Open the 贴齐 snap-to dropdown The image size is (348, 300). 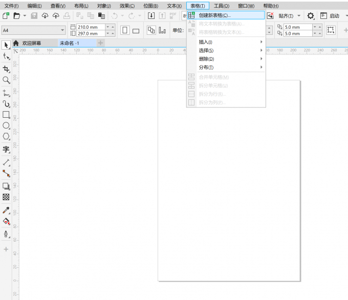289,16
